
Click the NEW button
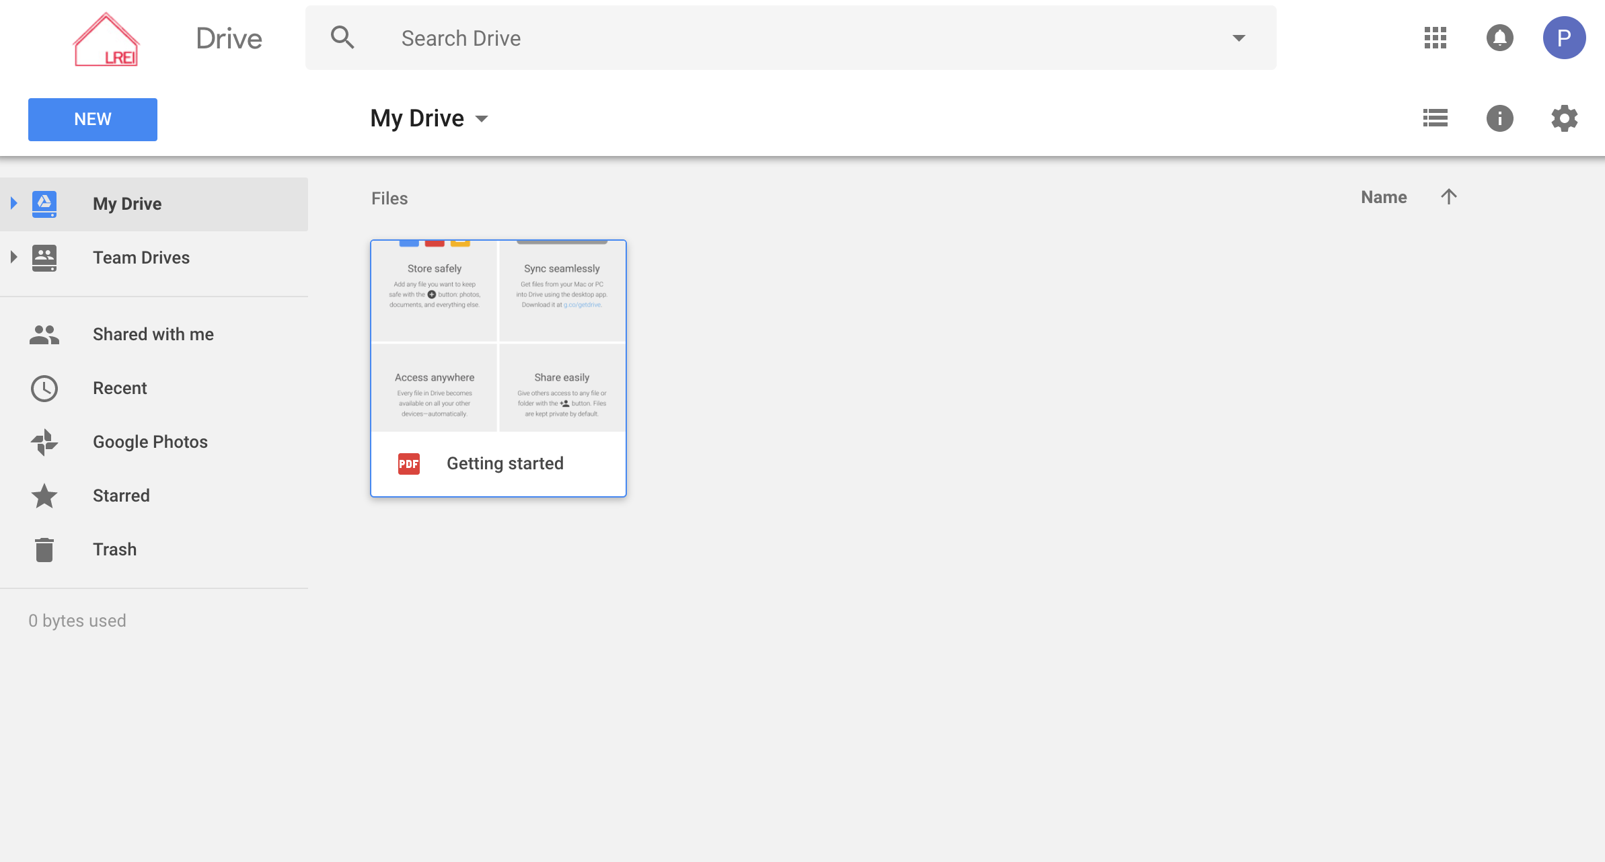92,119
